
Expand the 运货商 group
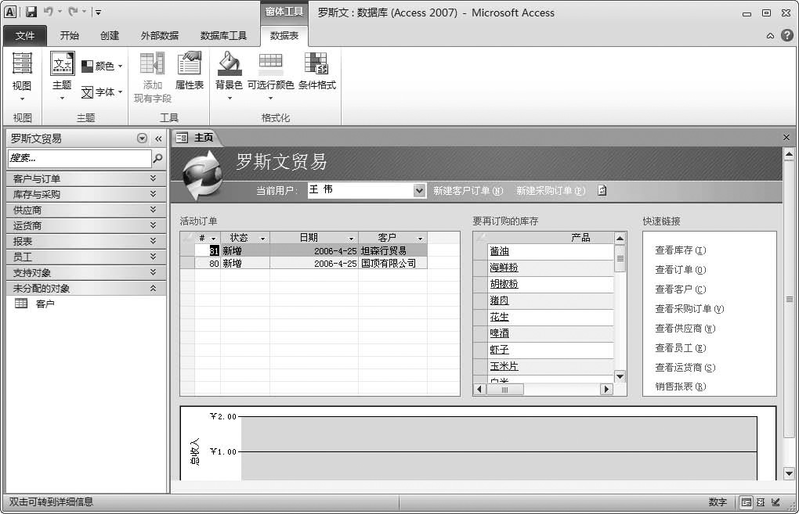[x=86, y=226]
